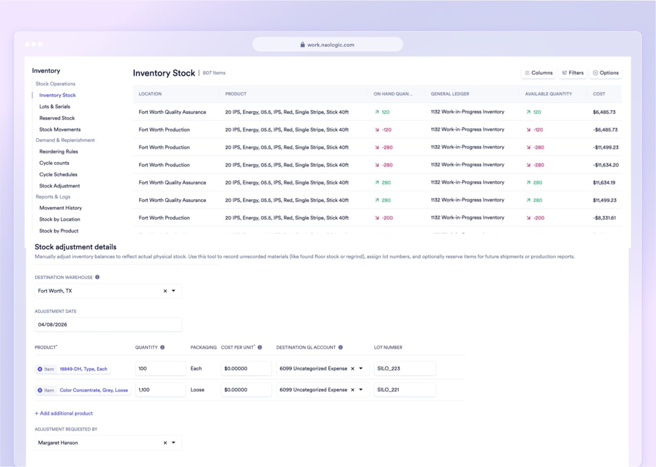Click the SILO_223 lot number field
The image size is (656, 467).
[404, 369]
